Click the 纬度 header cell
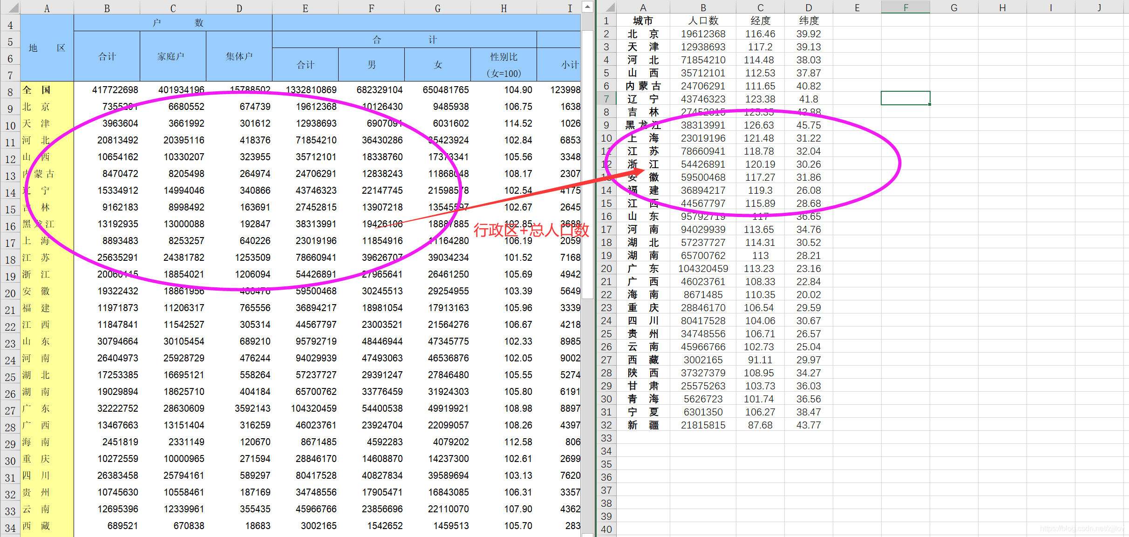Viewport: 1129px width, 537px height. tap(809, 20)
